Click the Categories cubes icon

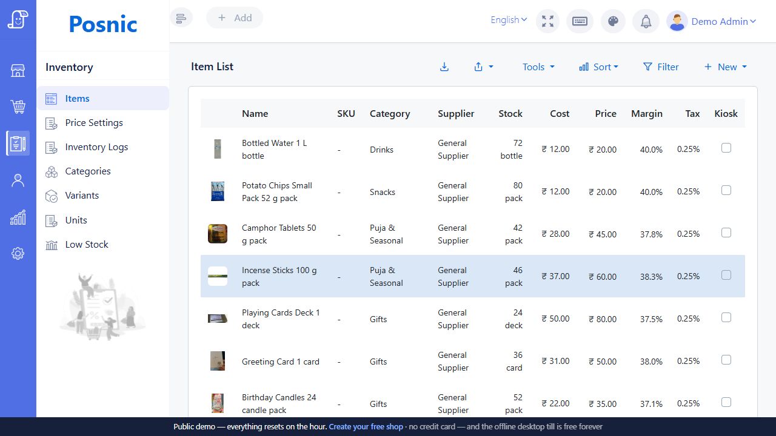coord(52,171)
